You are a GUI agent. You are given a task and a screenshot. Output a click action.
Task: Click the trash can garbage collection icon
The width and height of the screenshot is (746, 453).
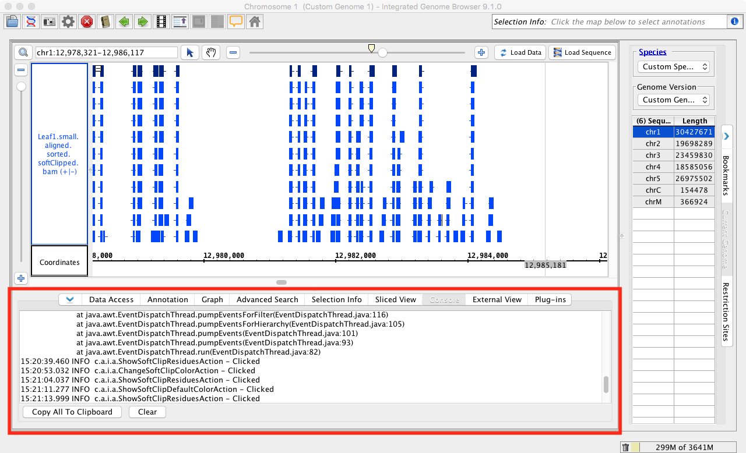(625, 447)
